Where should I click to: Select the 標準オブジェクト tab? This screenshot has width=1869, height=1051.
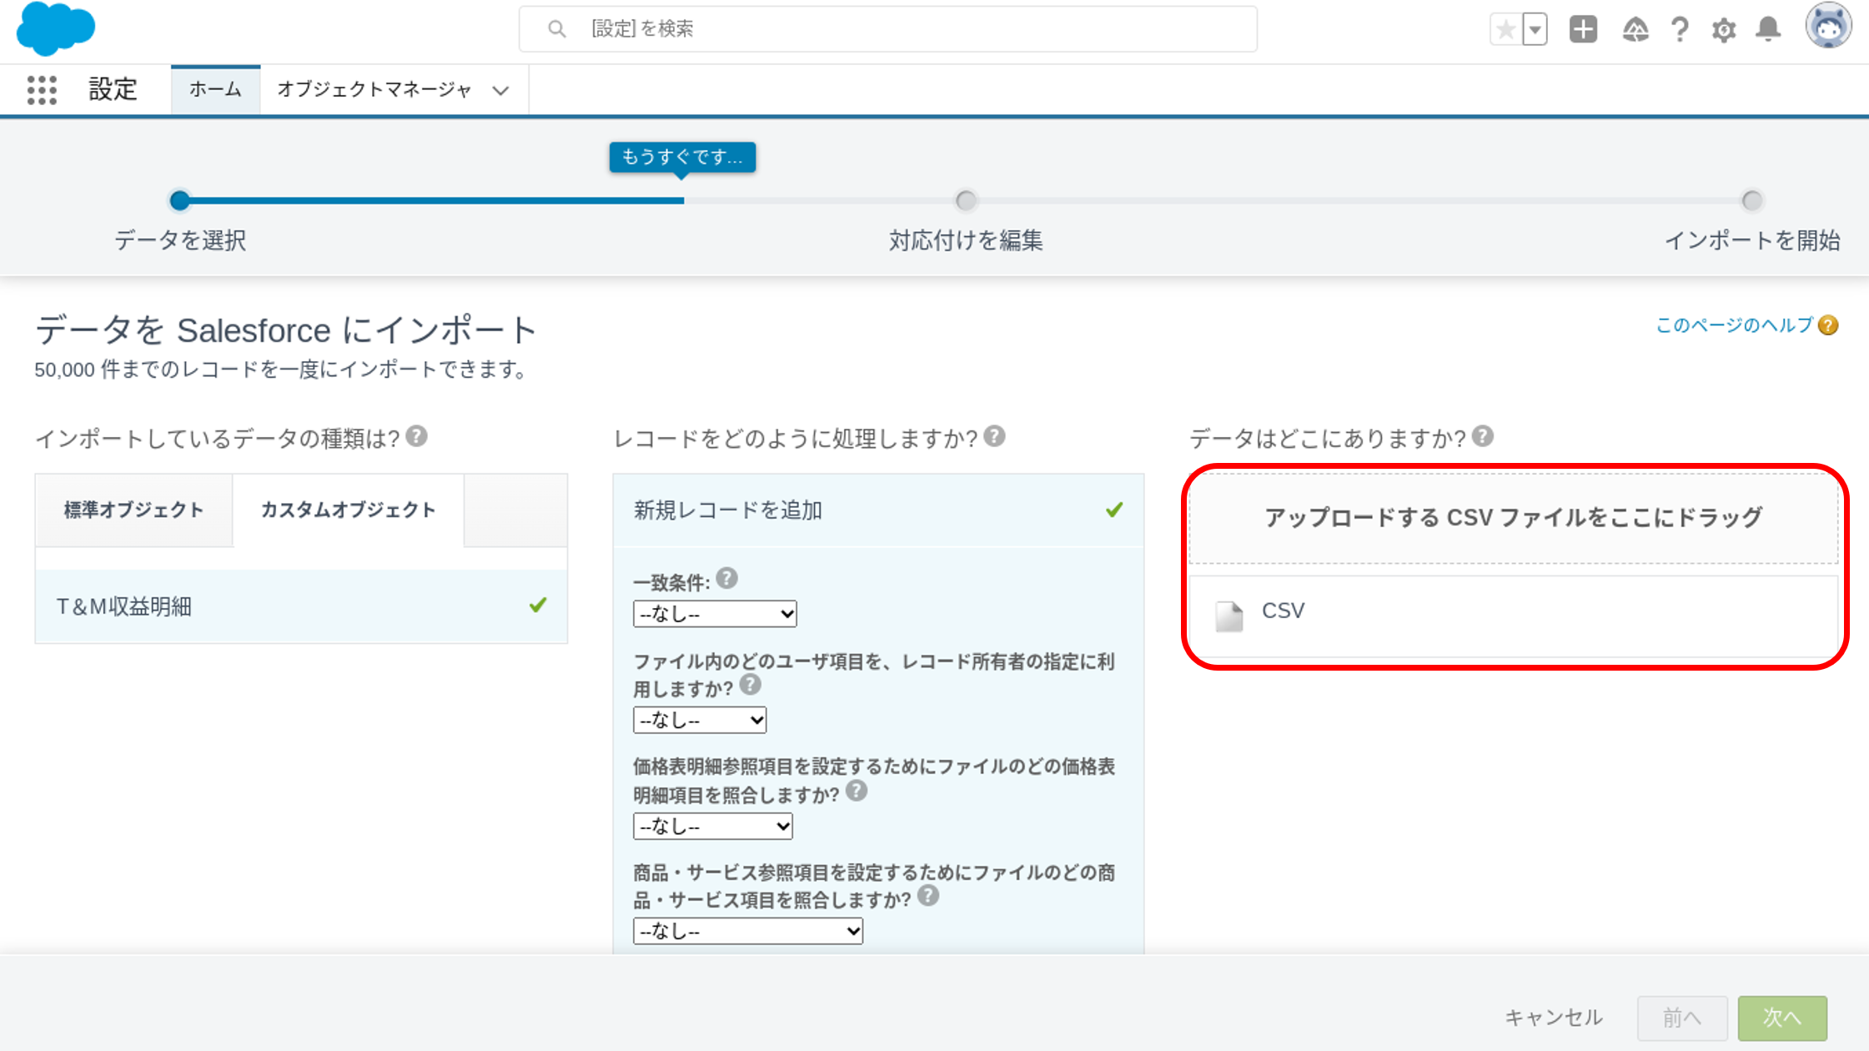click(x=134, y=510)
